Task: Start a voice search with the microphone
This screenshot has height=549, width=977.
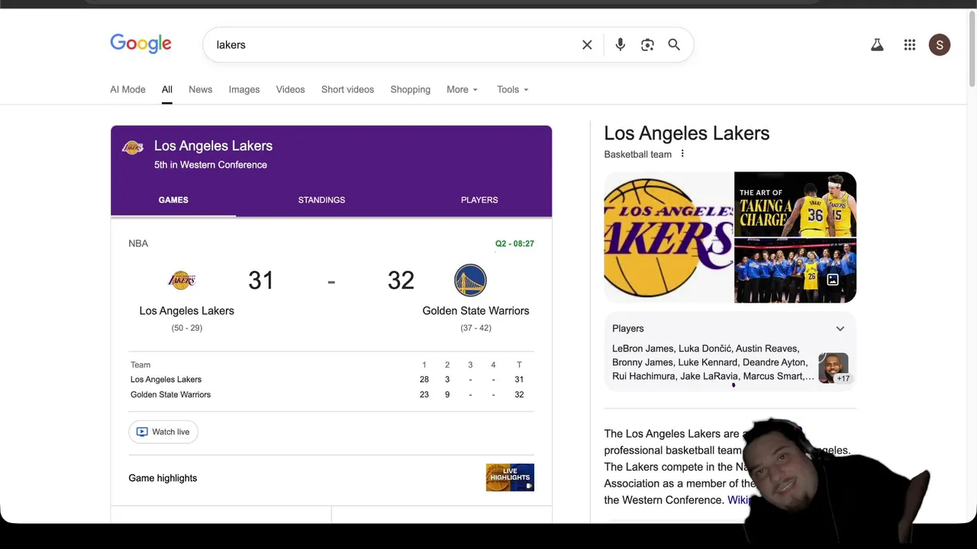Action: click(x=621, y=45)
